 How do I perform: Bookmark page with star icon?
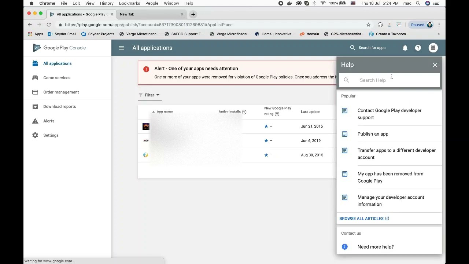pyautogui.click(x=368, y=25)
